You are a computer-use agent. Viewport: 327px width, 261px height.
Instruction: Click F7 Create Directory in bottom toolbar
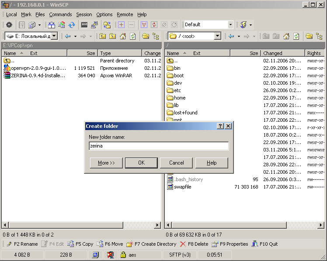151,244
